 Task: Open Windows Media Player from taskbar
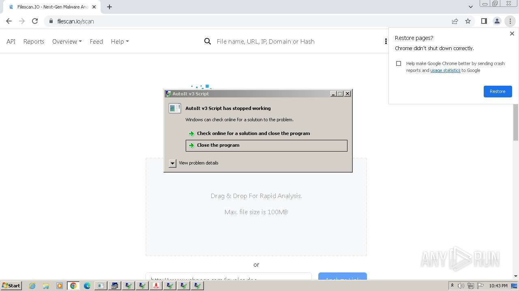[60, 286]
